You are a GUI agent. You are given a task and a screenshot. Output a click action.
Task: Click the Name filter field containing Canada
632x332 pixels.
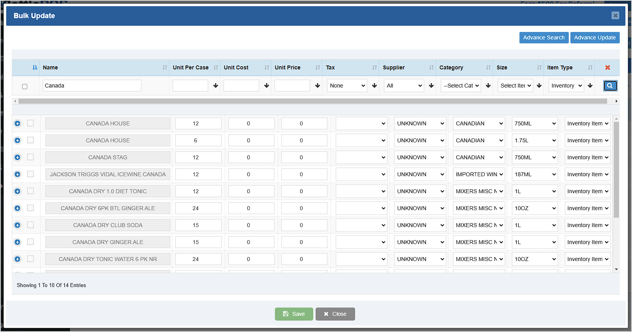[92, 86]
